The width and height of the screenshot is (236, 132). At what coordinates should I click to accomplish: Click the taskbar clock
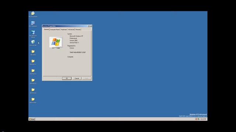pos(203,119)
